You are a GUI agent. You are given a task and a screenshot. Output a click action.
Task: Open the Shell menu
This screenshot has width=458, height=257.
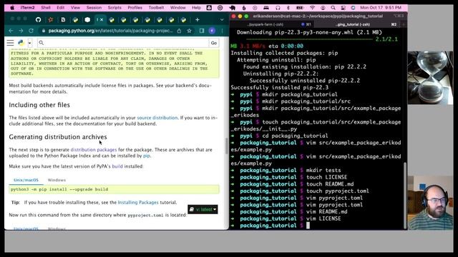point(46,8)
